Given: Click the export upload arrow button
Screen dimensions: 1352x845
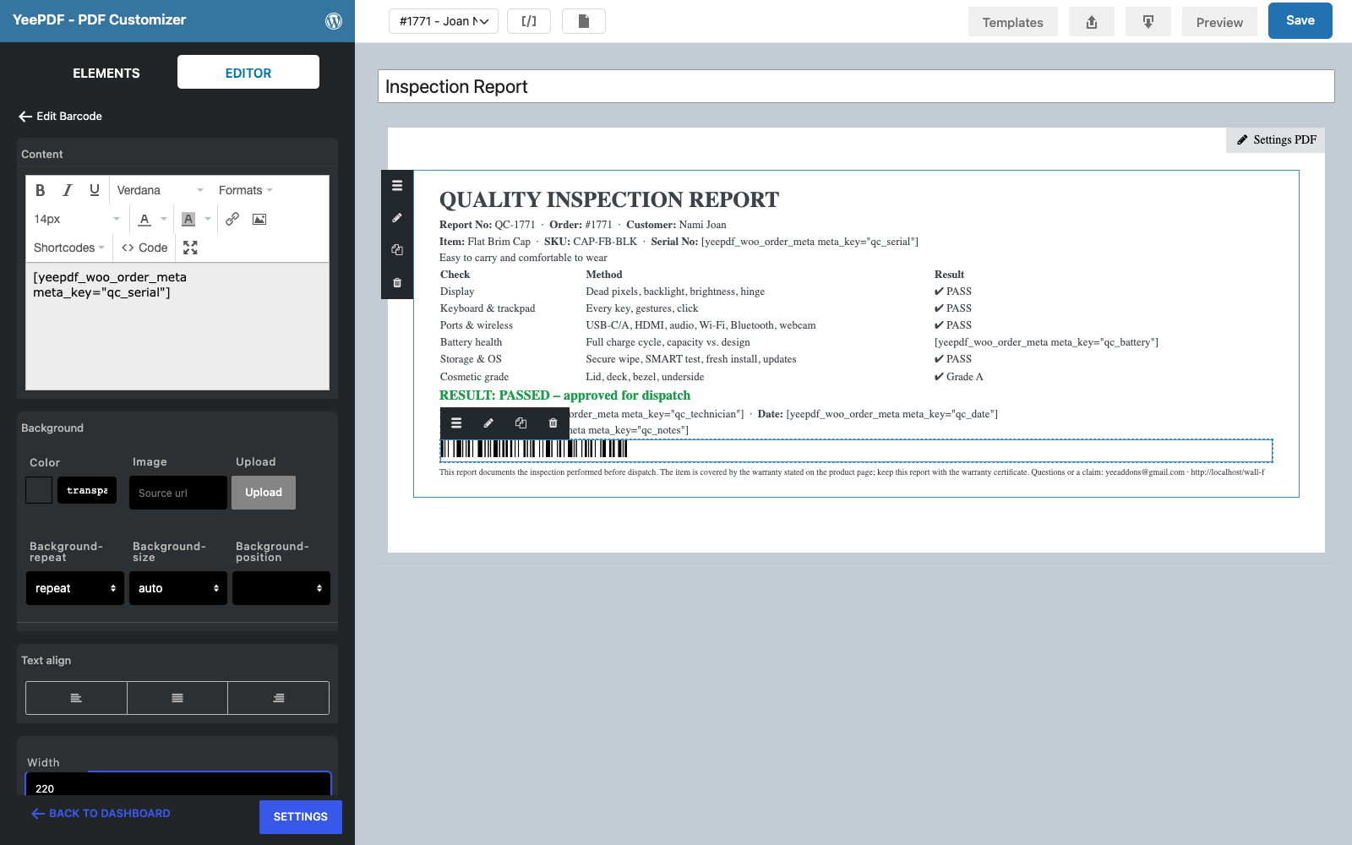Looking at the screenshot, I should pos(1092,22).
